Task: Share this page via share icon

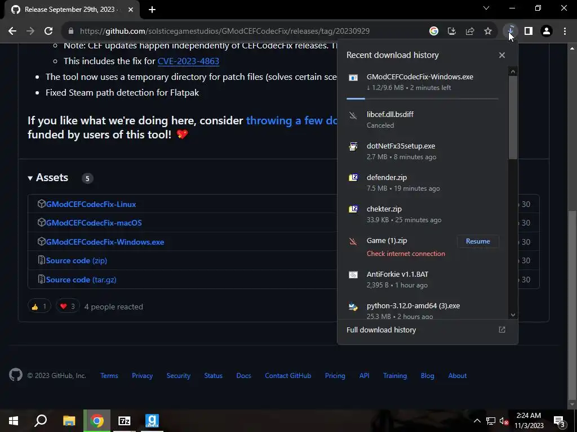Action: click(x=470, y=31)
